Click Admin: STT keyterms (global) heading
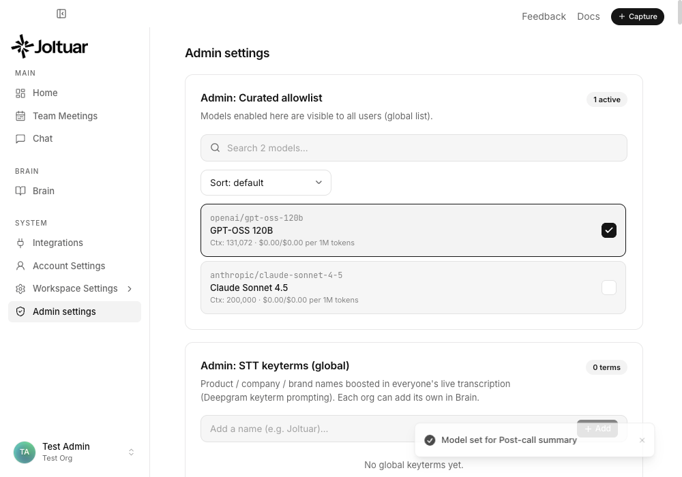 coord(275,366)
